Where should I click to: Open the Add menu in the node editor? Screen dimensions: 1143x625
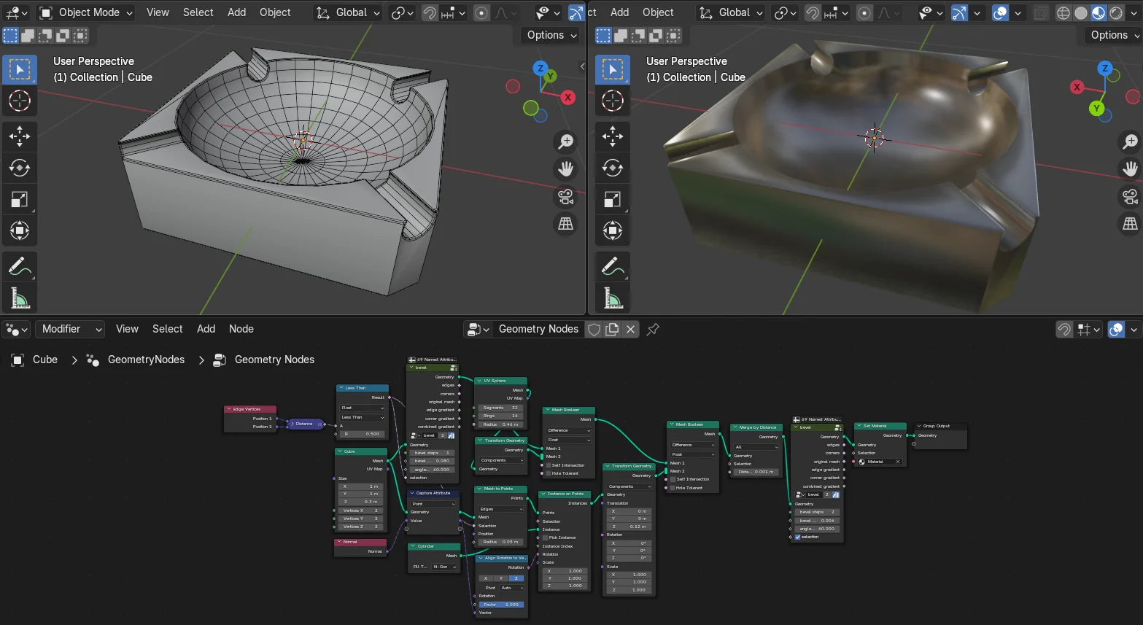pos(206,329)
